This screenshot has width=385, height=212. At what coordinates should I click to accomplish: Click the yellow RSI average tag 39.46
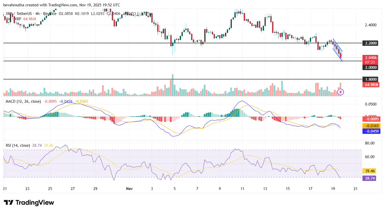point(370,171)
